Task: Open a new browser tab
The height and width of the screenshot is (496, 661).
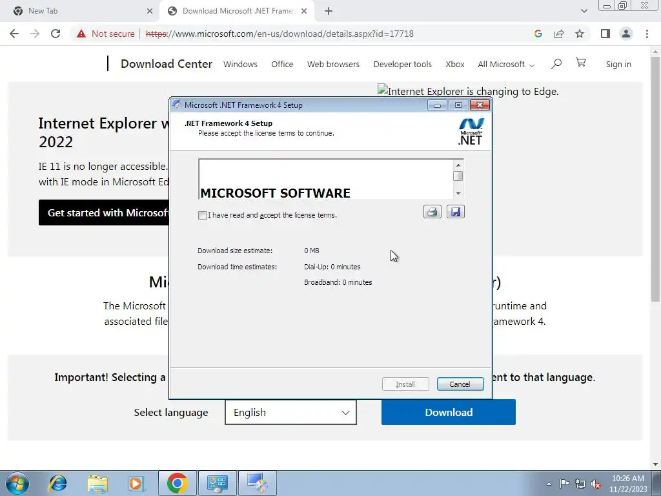Action: pyautogui.click(x=329, y=11)
